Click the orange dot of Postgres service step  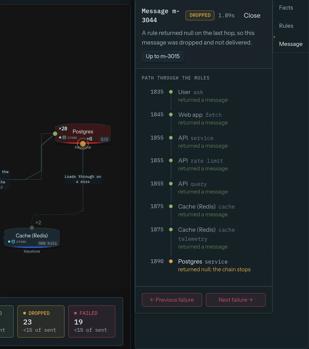[171, 261]
